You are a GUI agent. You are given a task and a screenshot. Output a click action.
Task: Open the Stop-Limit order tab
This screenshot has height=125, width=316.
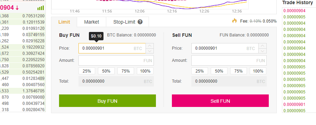click(x=127, y=22)
